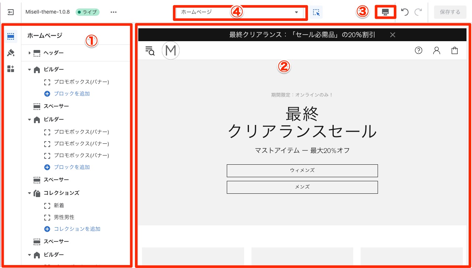Click the ウィメンズ button in preview

pyautogui.click(x=302, y=171)
